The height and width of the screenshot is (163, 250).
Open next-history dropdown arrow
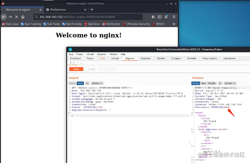113,69
